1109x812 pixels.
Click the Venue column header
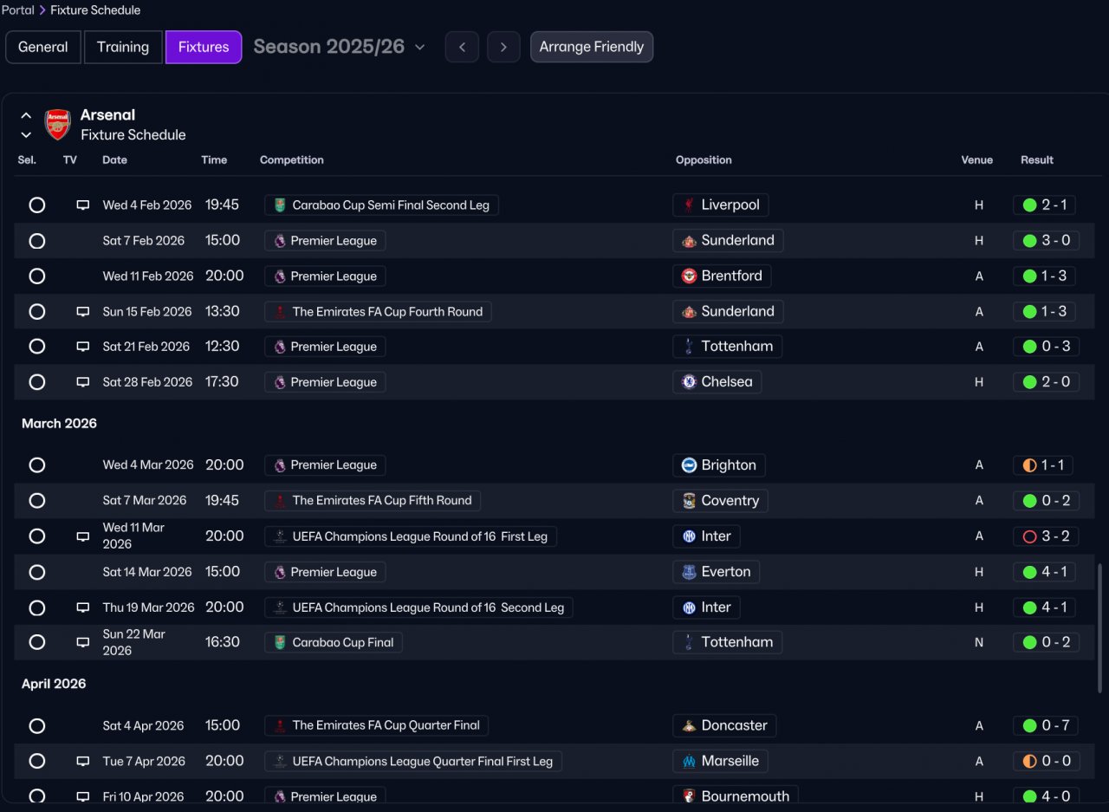[x=977, y=160]
